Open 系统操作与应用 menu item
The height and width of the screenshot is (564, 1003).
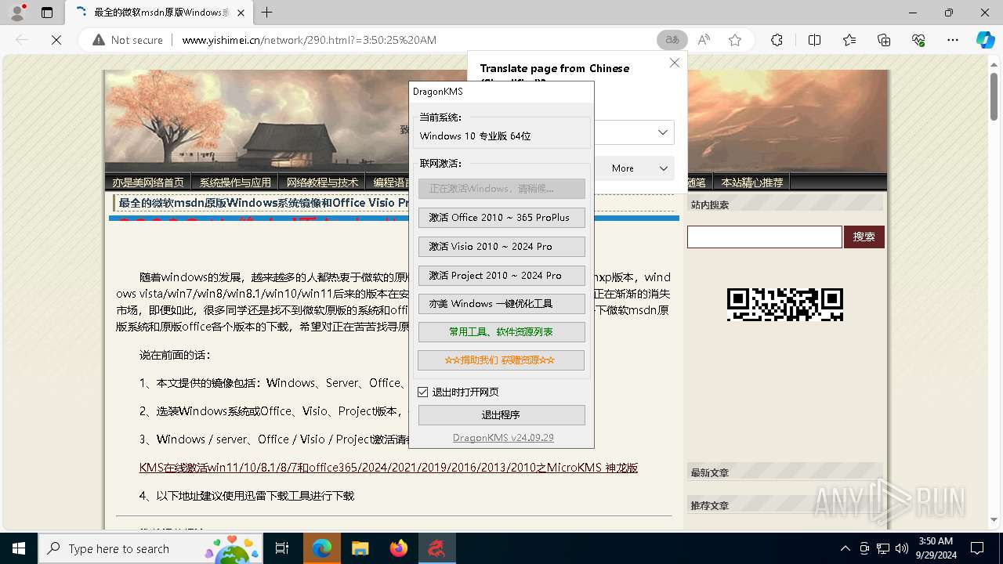(x=235, y=183)
